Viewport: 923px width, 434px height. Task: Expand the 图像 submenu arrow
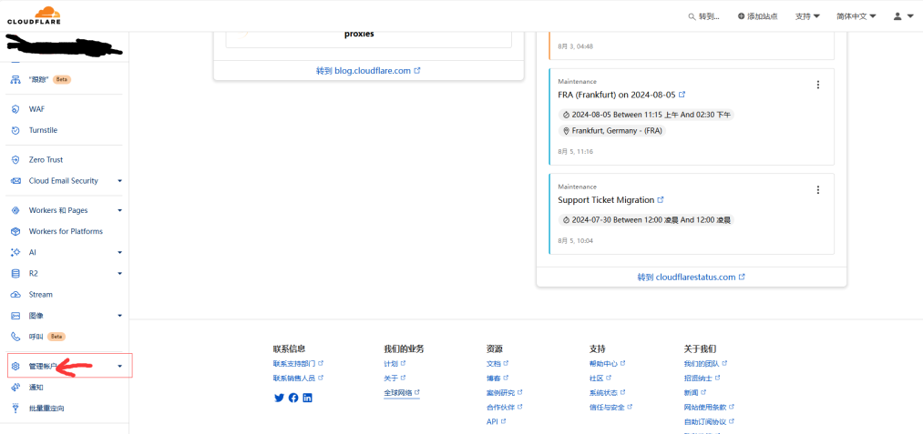pyautogui.click(x=119, y=316)
